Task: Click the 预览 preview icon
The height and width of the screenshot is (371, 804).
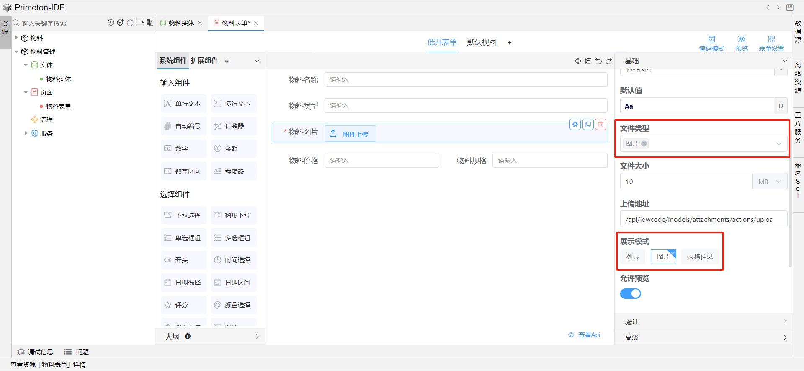Action: (x=741, y=43)
